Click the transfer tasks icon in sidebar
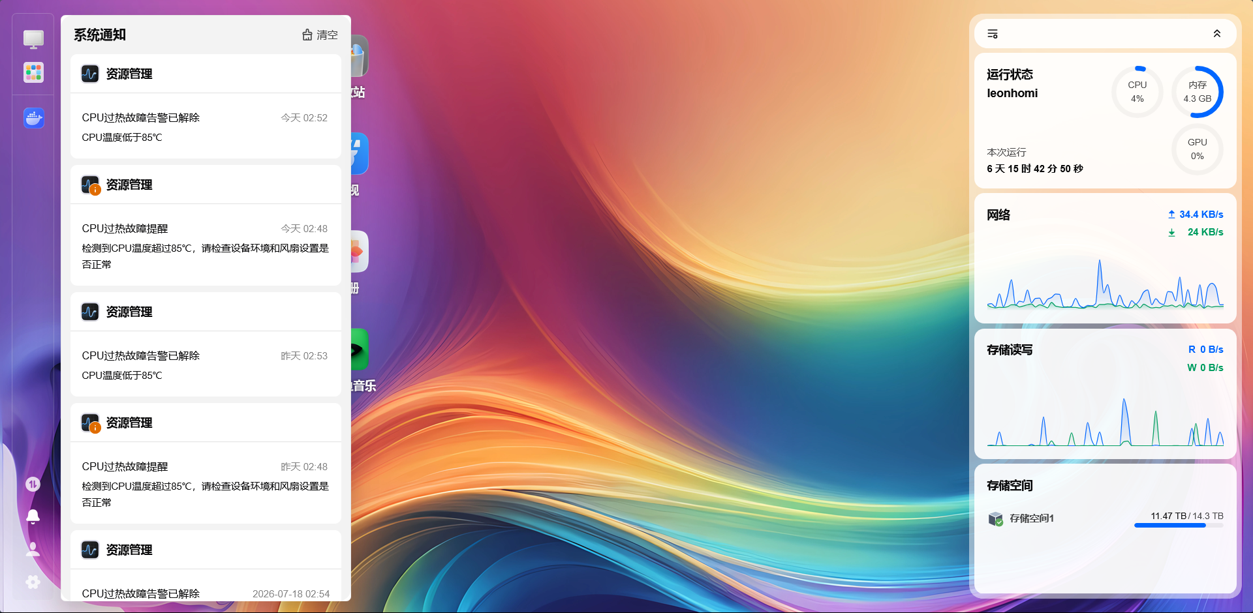The height and width of the screenshot is (613, 1253). coord(33,484)
